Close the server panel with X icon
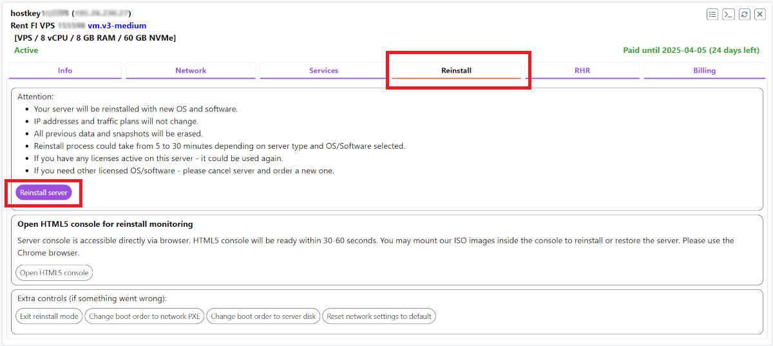This screenshot has width=773, height=346. (x=759, y=14)
